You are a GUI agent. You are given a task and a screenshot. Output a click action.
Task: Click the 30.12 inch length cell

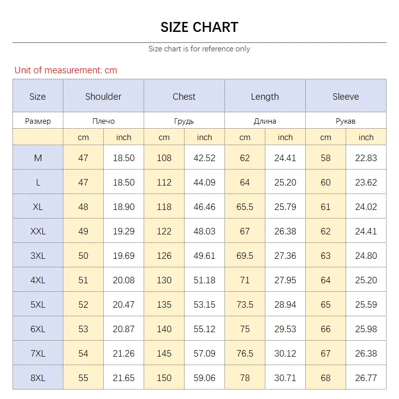coord(285,354)
